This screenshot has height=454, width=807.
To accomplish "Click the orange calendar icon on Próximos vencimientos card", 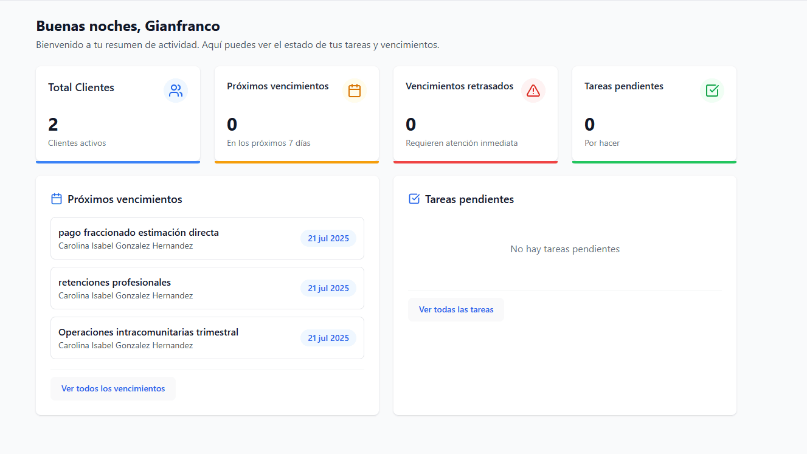I will [355, 91].
